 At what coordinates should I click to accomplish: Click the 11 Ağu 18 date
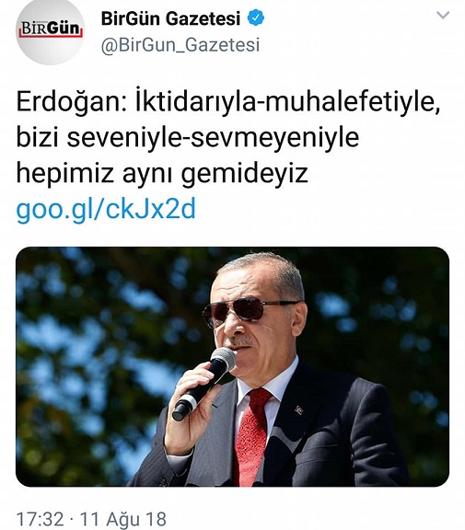coord(122,519)
